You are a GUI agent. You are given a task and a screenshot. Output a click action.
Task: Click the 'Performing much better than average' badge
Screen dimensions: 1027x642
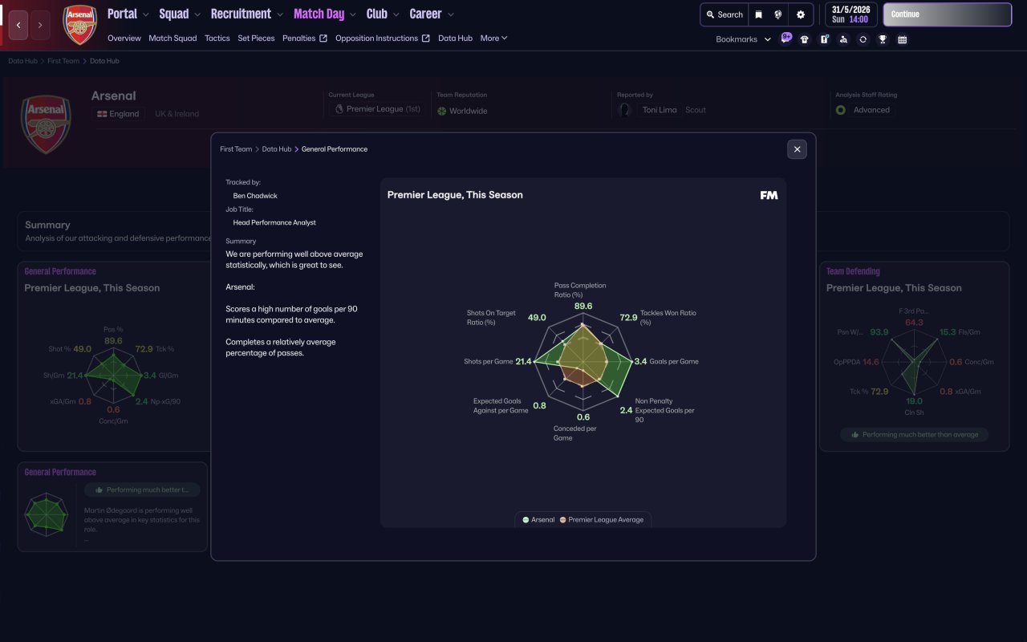pos(915,434)
